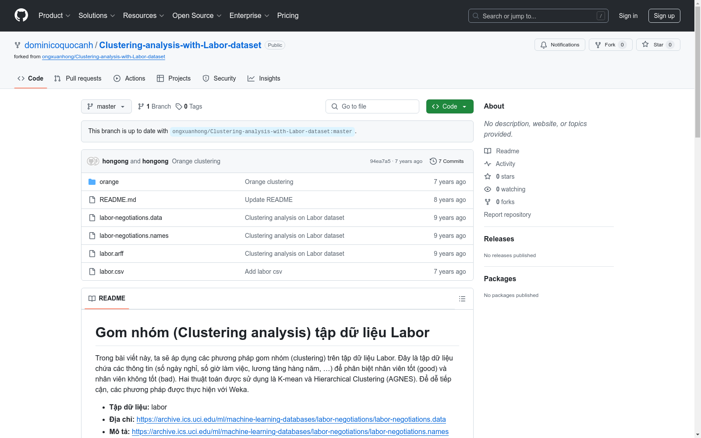Click the GitHub logo icon
Viewport: 701px width, 438px height.
coord(21,15)
